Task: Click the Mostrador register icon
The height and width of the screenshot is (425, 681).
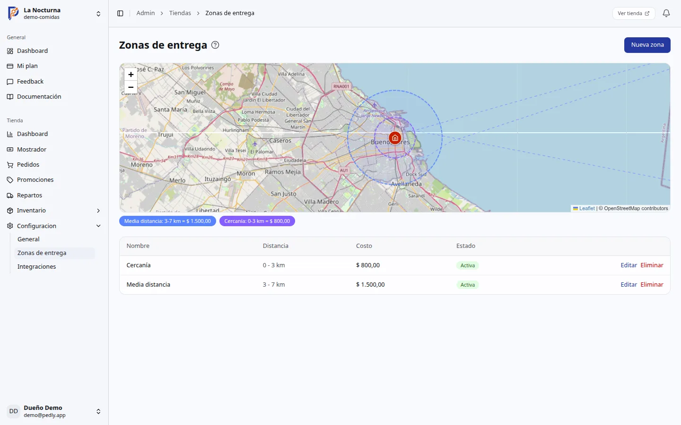Action: tap(10, 150)
